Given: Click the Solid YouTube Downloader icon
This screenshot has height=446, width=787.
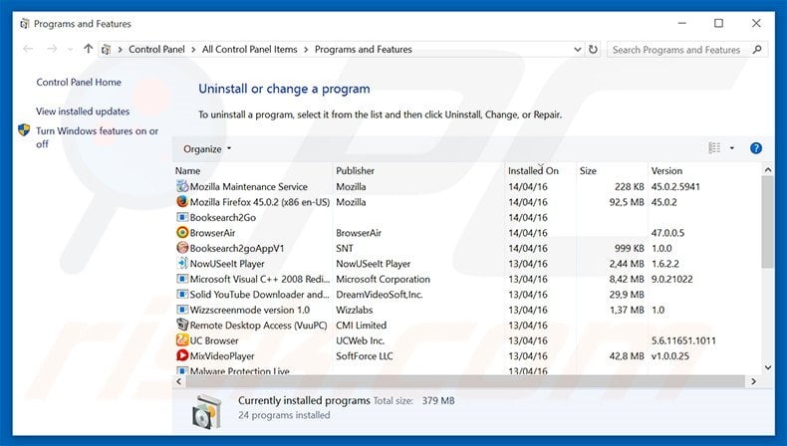Looking at the screenshot, I should point(182,295).
